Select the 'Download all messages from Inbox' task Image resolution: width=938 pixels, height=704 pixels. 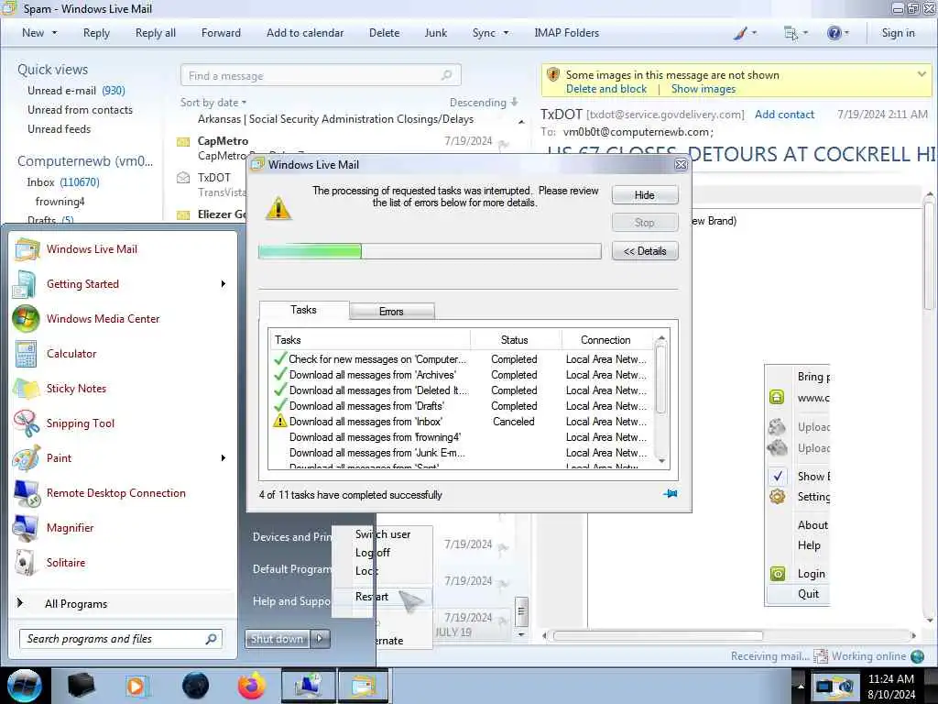[x=462, y=422]
